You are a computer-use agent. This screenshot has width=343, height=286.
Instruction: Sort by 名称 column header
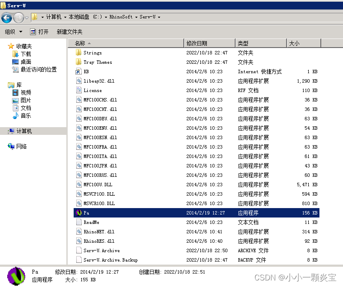click(x=126, y=43)
